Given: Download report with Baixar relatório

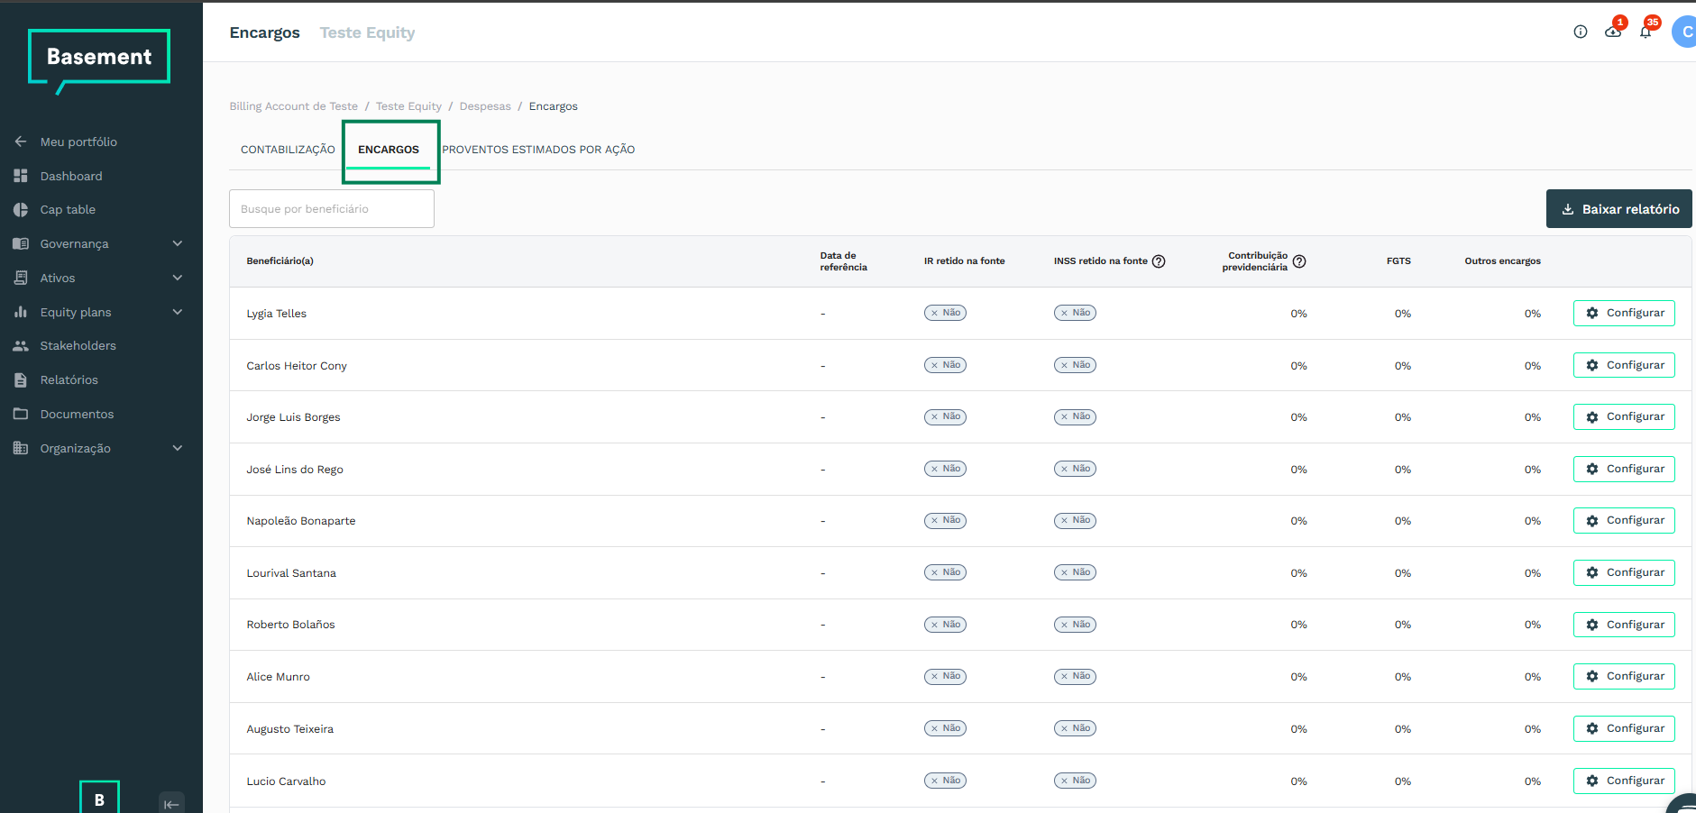Looking at the screenshot, I should coord(1619,209).
